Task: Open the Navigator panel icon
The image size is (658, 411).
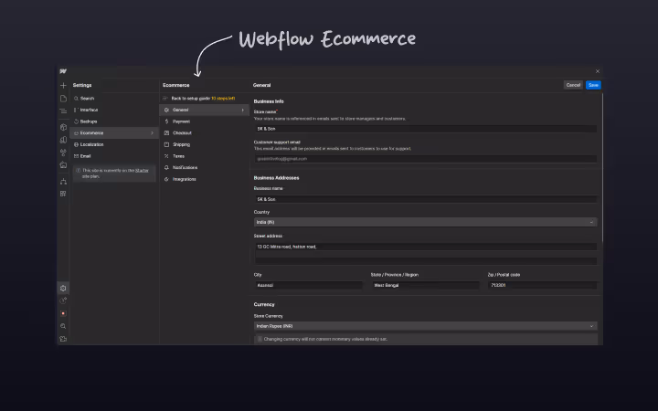Action: (63, 111)
